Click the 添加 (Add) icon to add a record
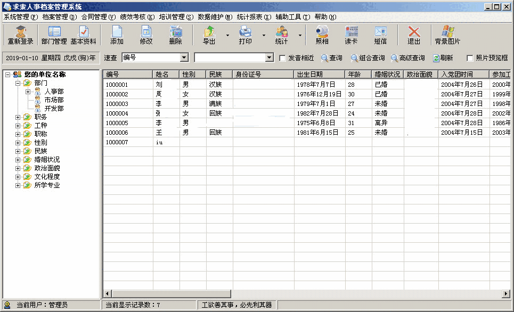 [x=117, y=35]
